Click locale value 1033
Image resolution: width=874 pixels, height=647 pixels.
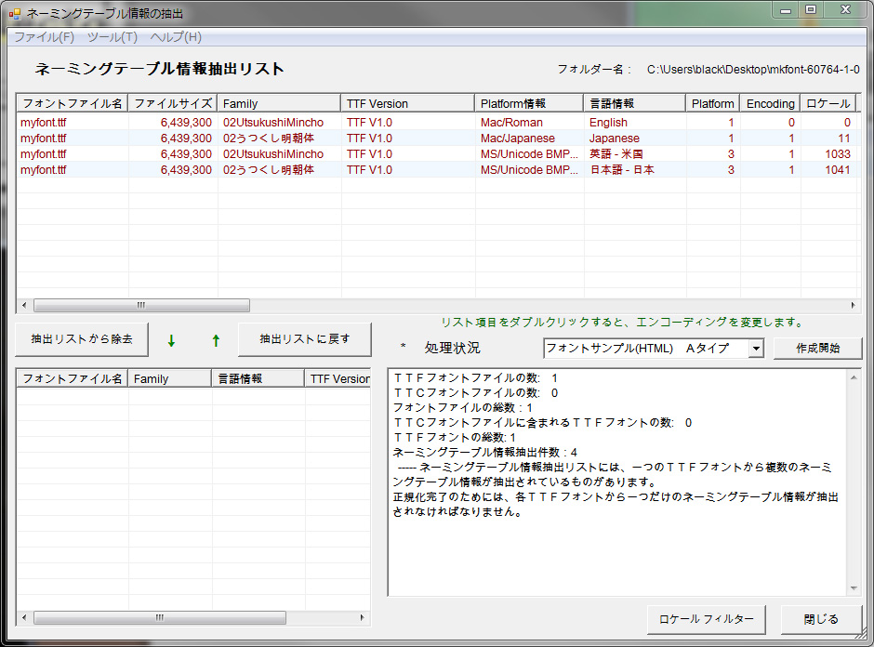point(838,153)
